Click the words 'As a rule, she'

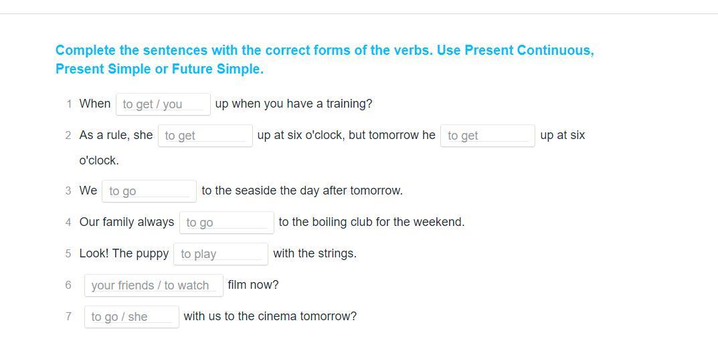(116, 135)
